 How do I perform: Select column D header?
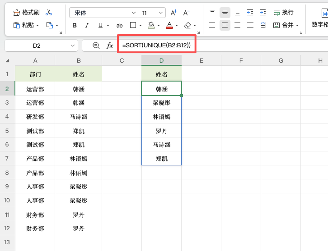pos(161,61)
